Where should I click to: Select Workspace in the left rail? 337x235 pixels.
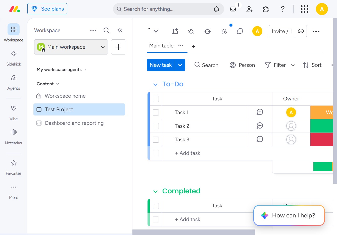pos(14,33)
